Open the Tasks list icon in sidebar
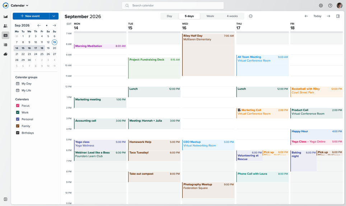Screen dimensions: 346x206 [x=5, y=45]
